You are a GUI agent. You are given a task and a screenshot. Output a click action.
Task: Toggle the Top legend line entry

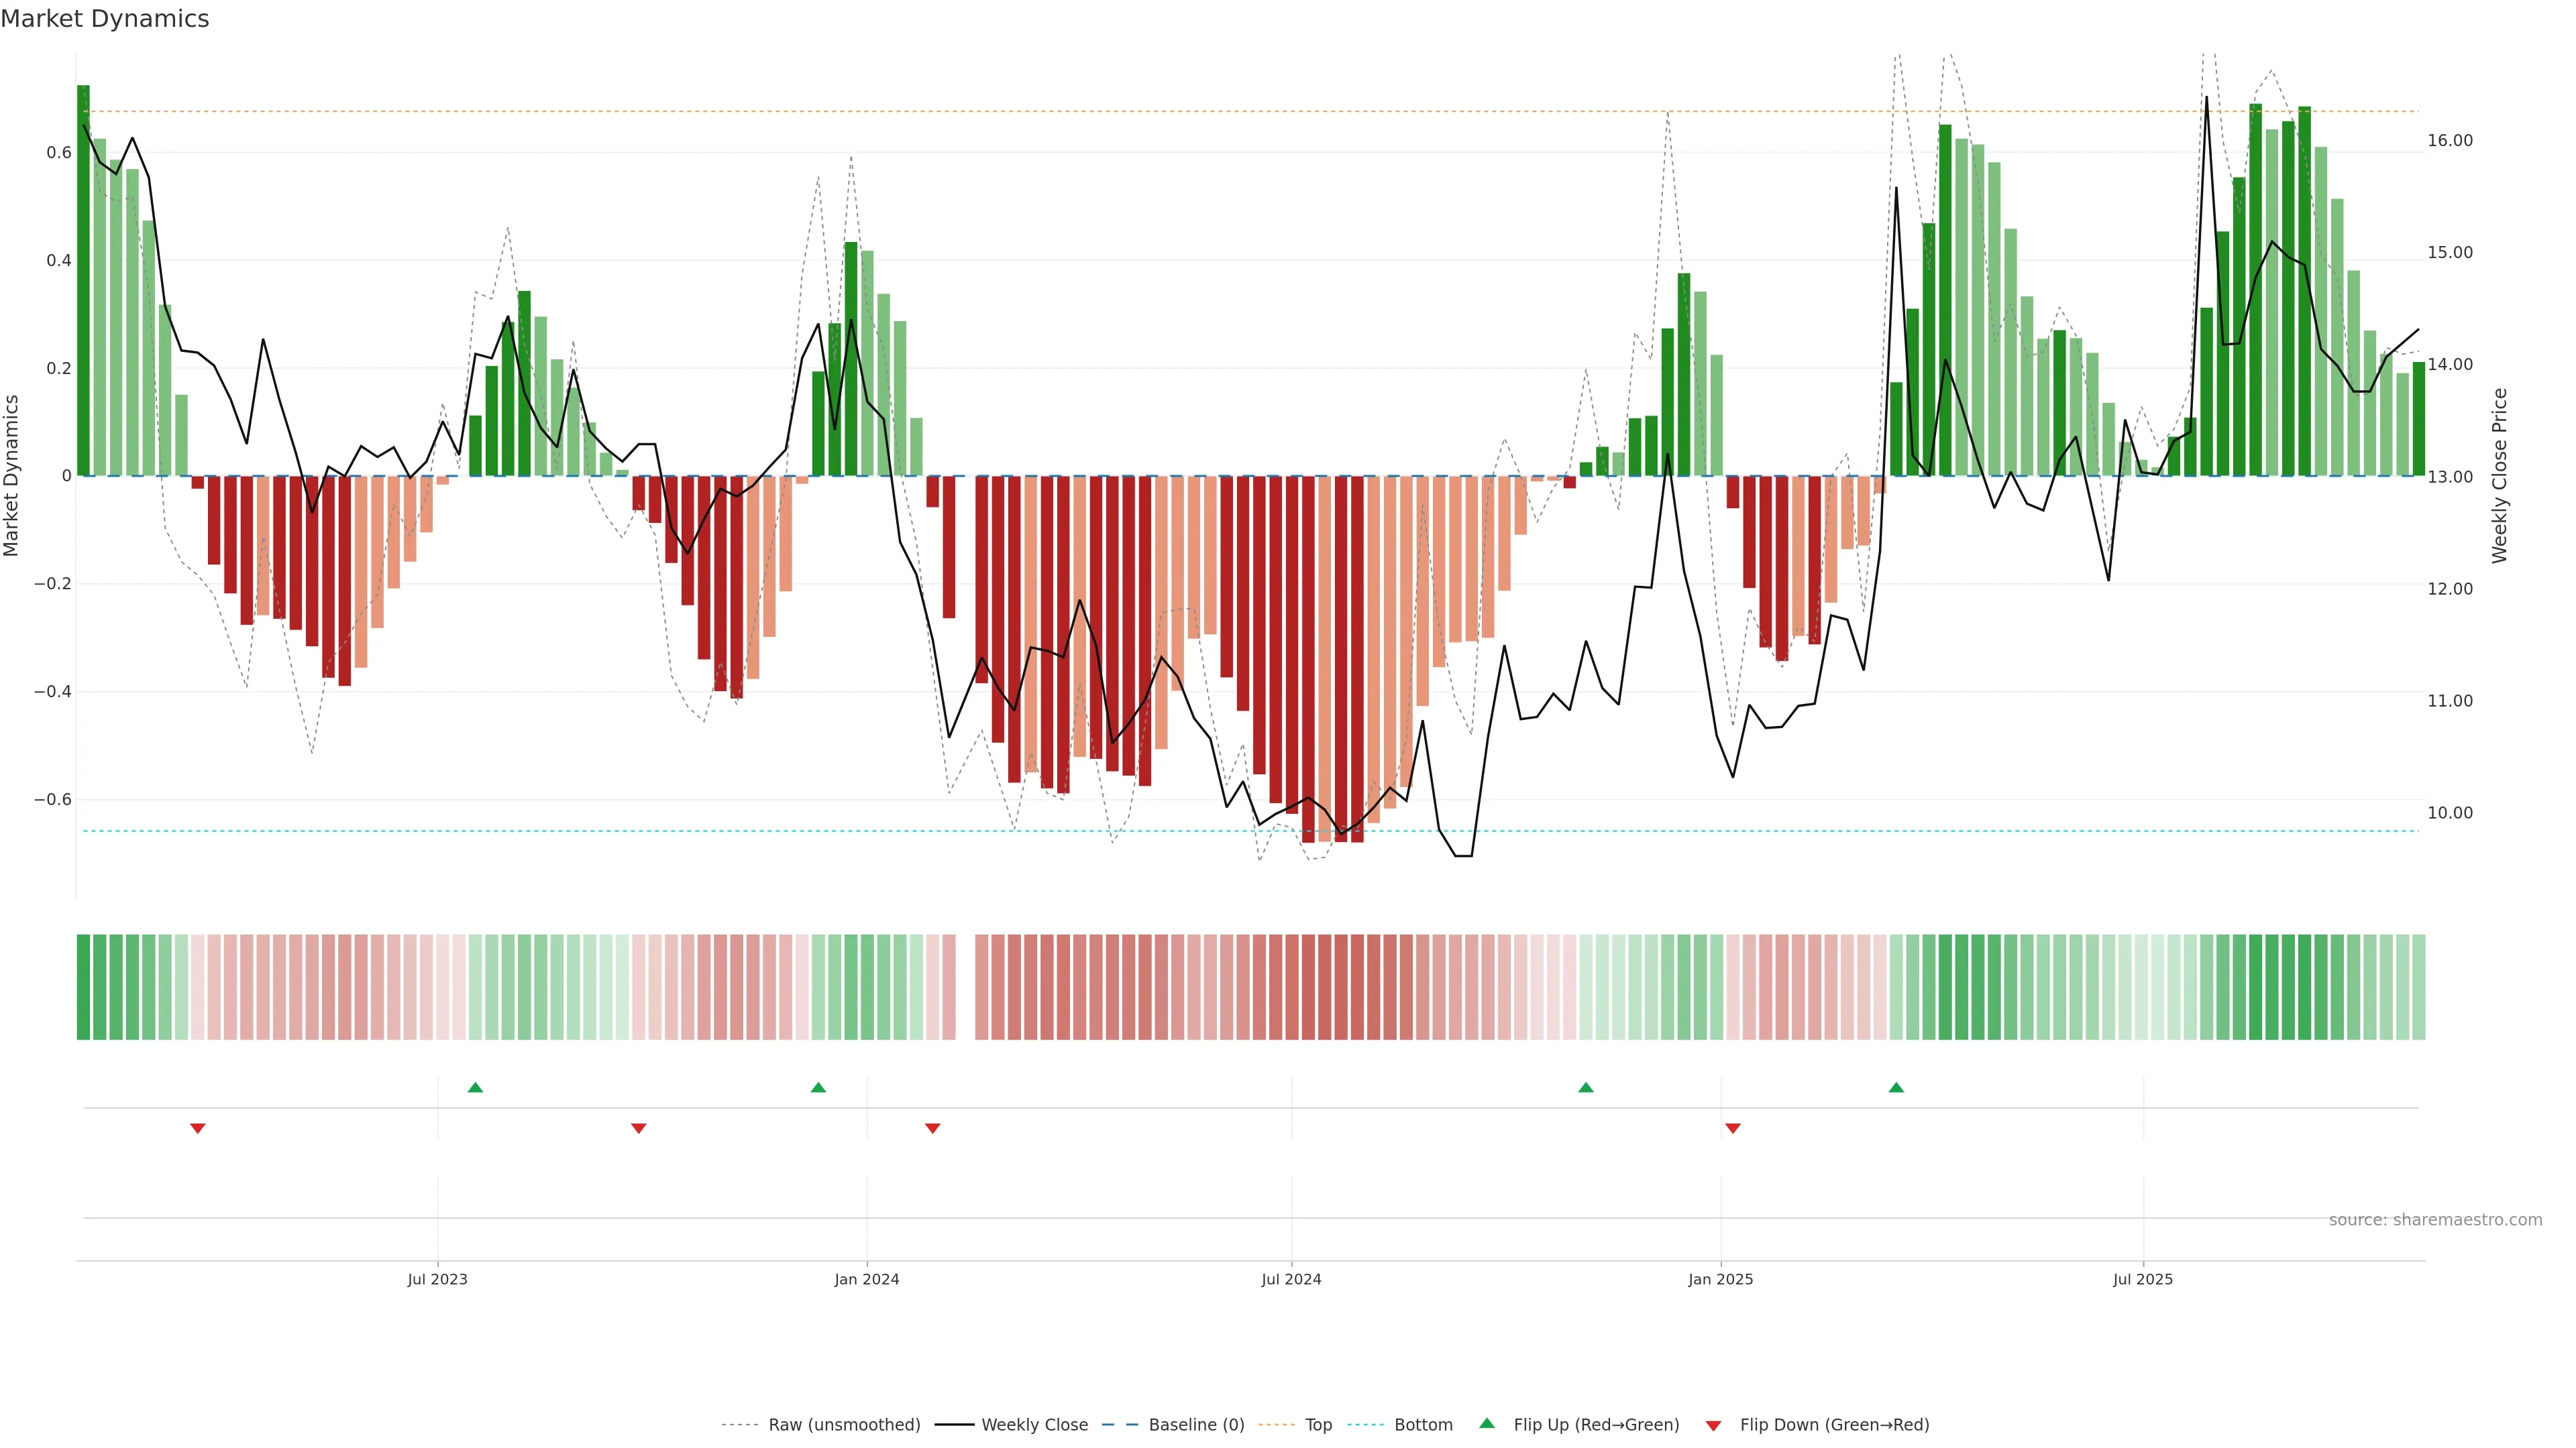click(x=1318, y=1425)
